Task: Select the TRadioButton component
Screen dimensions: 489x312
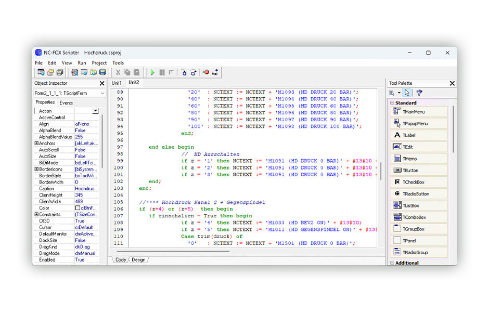Action: pyautogui.click(x=419, y=194)
